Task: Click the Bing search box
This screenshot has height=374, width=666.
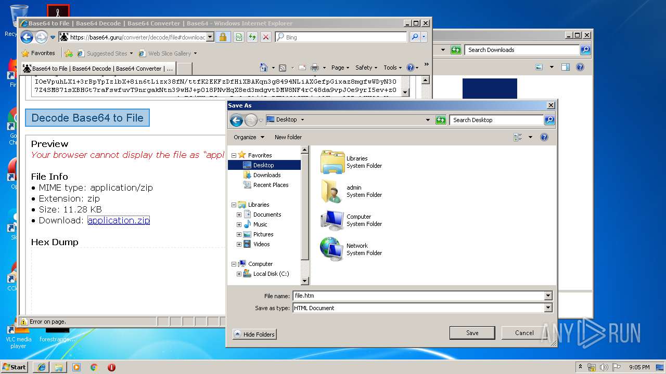Action: [341, 37]
